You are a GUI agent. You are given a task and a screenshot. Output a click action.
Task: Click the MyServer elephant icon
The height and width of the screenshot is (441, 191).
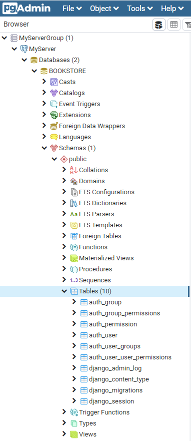(x=24, y=49)
